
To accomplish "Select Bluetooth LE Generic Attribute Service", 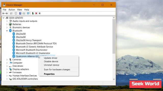I will click(x=34, y=47).
